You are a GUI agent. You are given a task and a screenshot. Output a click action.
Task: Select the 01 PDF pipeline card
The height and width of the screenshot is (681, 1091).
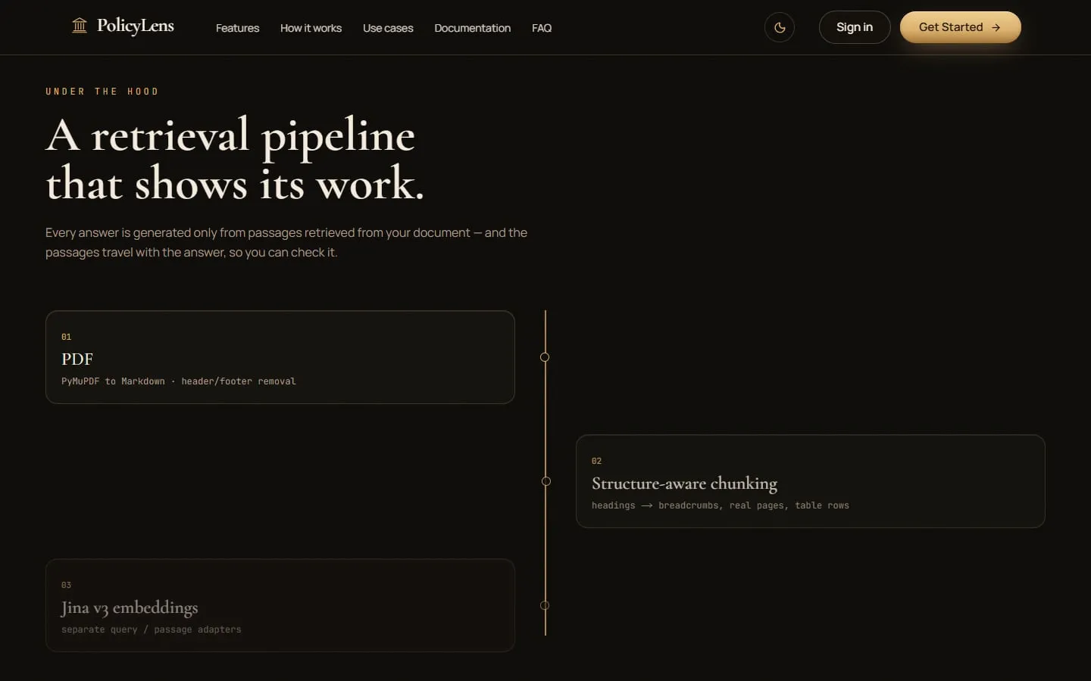point(280,357)
